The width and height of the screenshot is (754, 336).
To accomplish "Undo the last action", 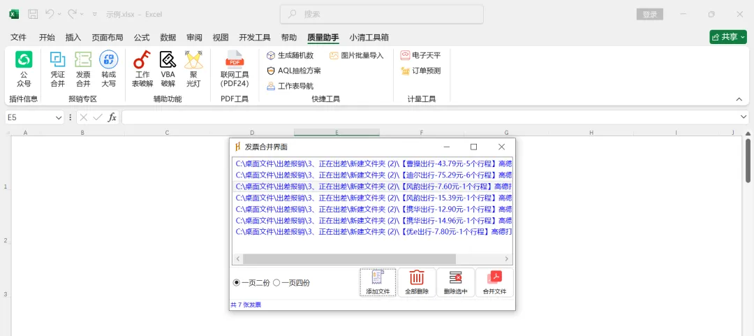I will tap(50, 15).
